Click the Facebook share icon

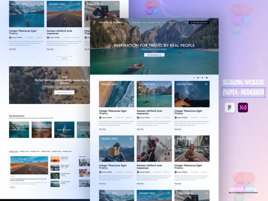coord(194,78)
